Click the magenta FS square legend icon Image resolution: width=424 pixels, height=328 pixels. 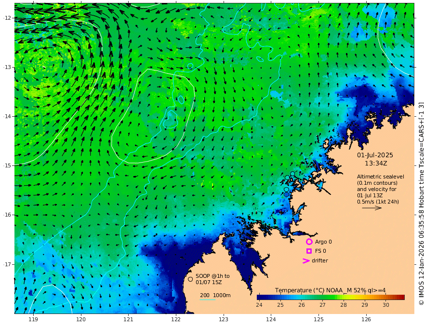(x=309, y=251)
